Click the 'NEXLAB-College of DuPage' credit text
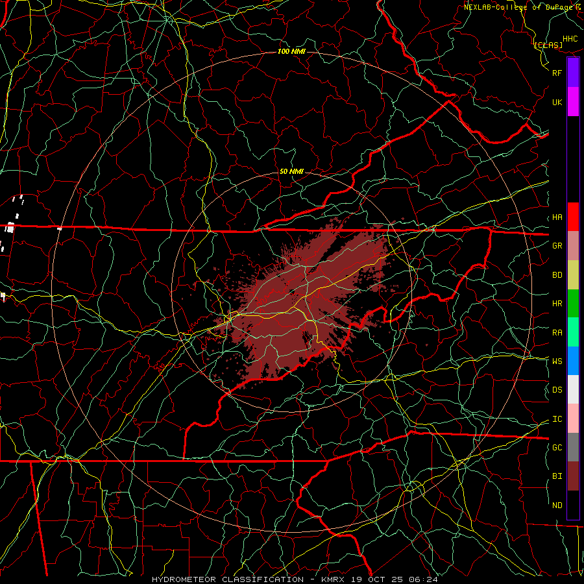The image size is (584, 584). (x=519, y=6)
